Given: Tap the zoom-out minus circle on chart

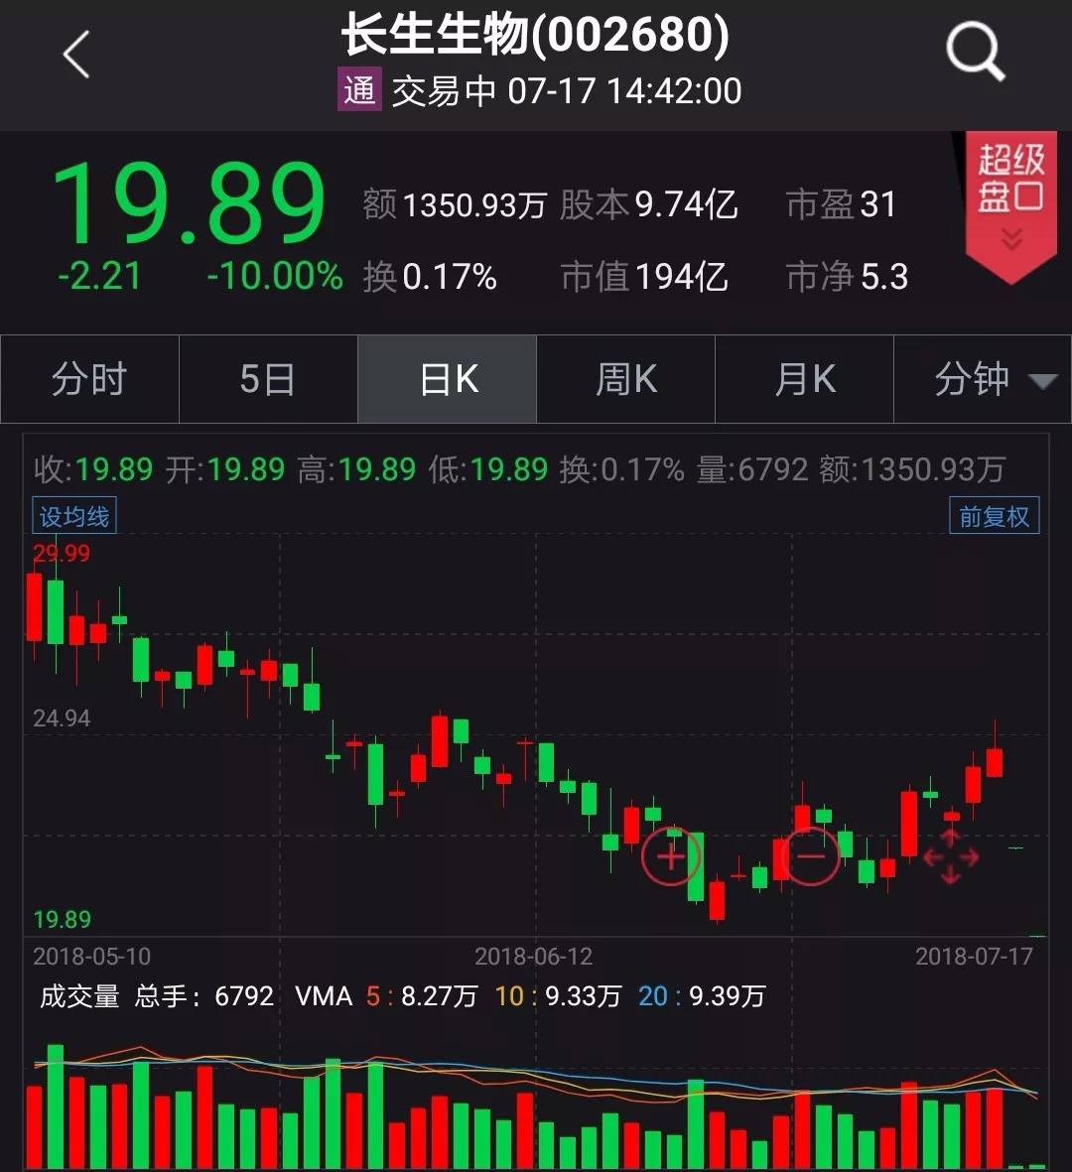Looking at the screenshot, I should coord(811,855).
